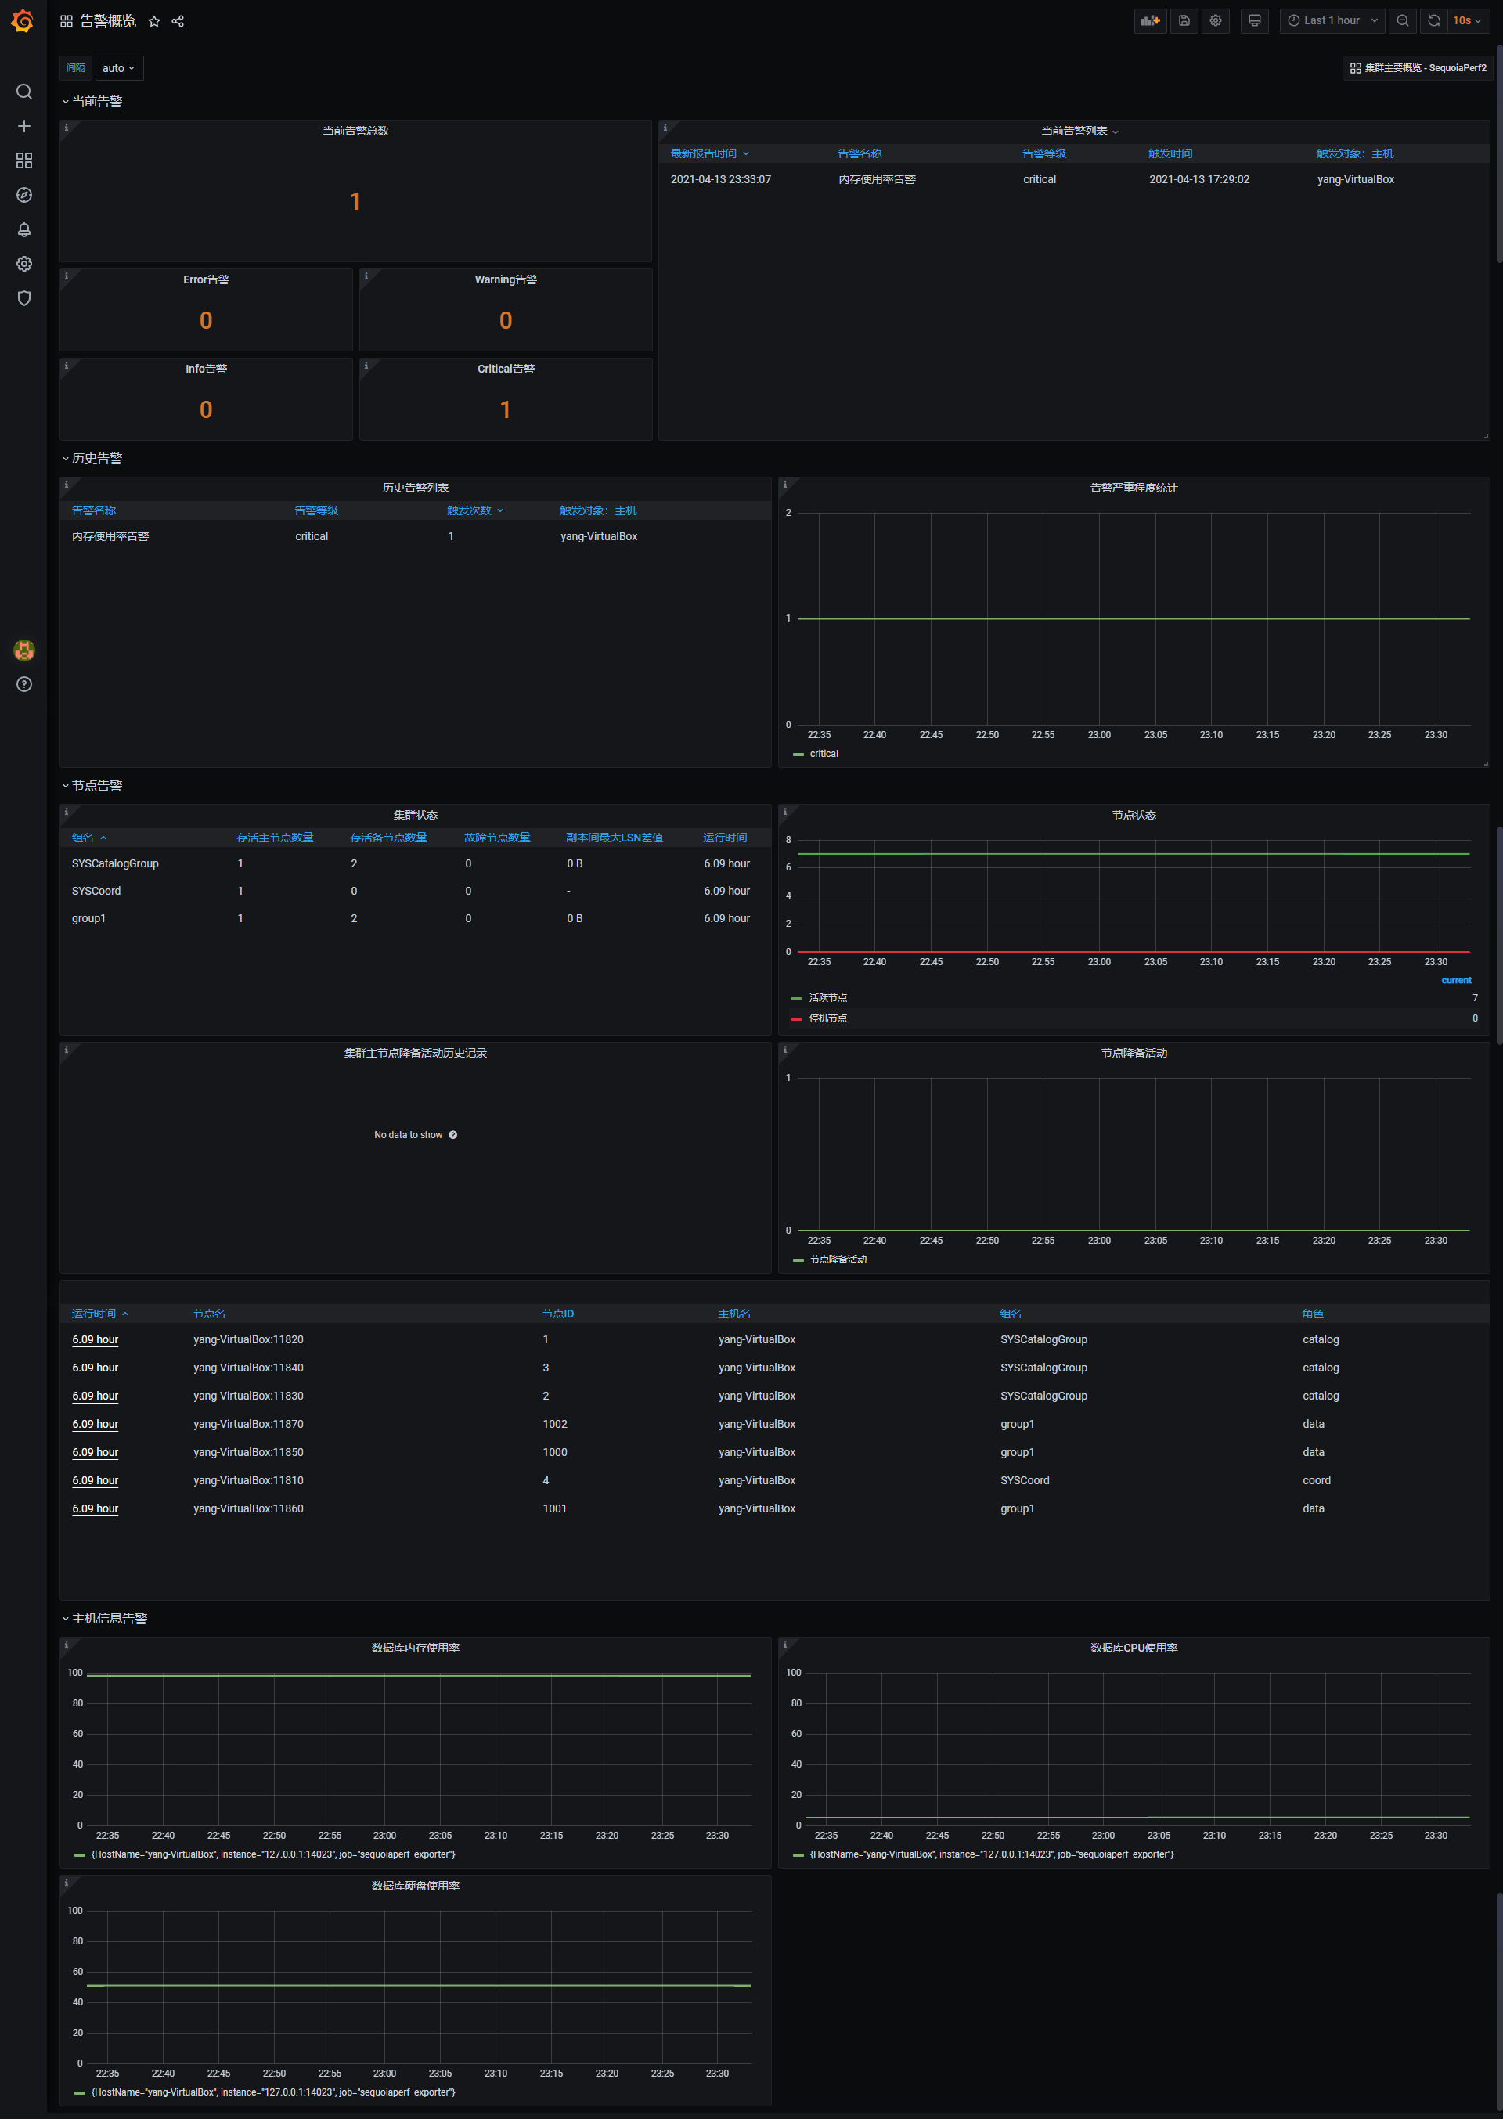
Task: Cycle view mode with monitor icon
Action: coord(1254,20)
